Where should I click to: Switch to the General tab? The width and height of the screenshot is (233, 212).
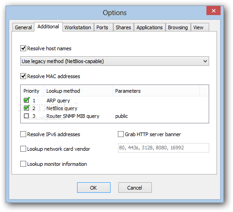pos(23,27)
